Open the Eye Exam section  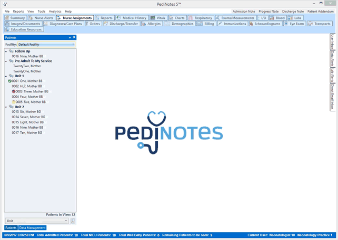294,24
